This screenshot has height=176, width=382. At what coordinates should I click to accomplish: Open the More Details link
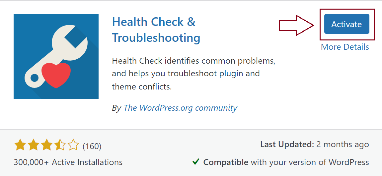345,47
